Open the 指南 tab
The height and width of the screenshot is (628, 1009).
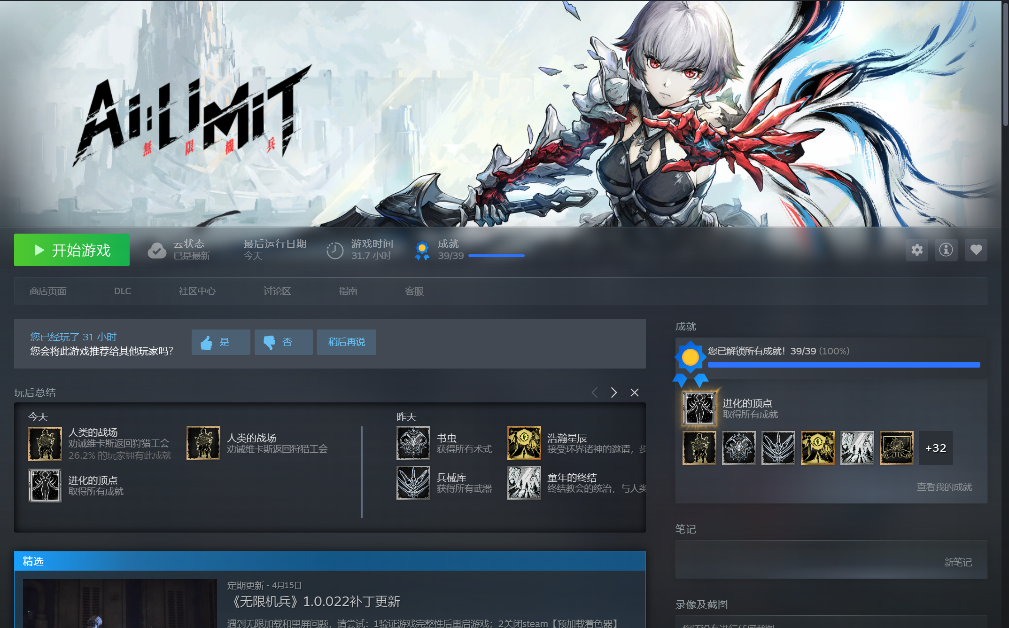348,291
